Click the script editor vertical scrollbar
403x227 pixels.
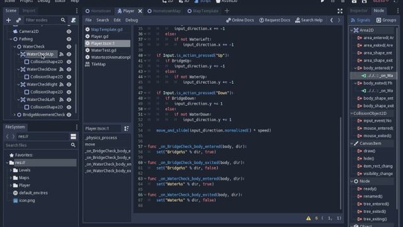(341, 163)
